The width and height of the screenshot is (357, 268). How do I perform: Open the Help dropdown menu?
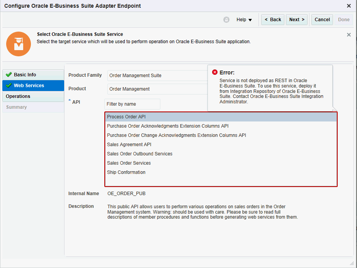click(244, 20)
